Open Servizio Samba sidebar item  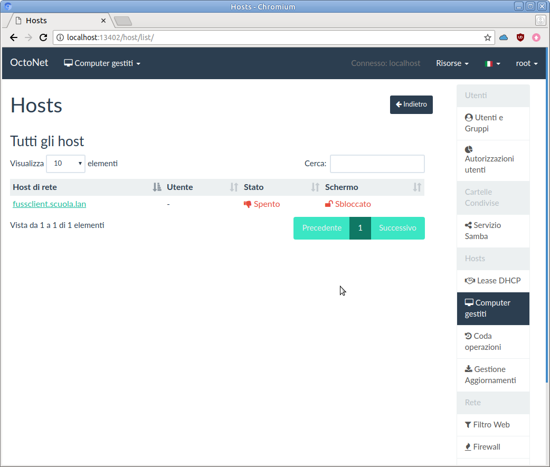(493, 231)
